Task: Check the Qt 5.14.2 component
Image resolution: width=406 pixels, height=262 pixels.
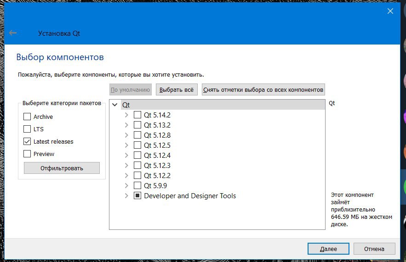Action: pyautogui.click(x=137, y=115)
